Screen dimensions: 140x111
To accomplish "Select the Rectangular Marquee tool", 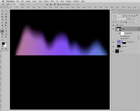I will click(x=6, y=11).
